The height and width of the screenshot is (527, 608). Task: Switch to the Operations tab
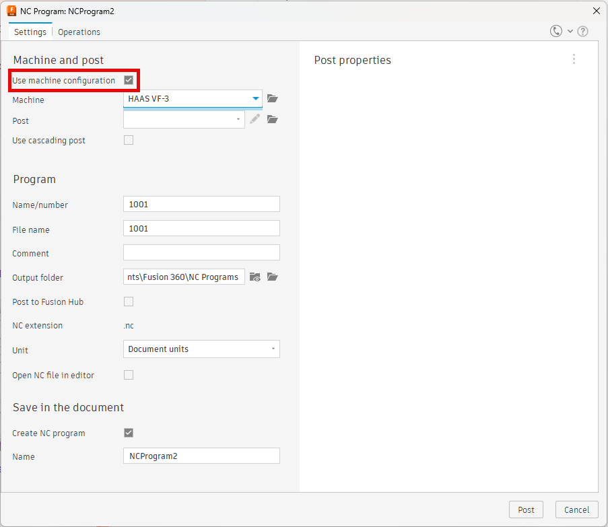[79, 32]
